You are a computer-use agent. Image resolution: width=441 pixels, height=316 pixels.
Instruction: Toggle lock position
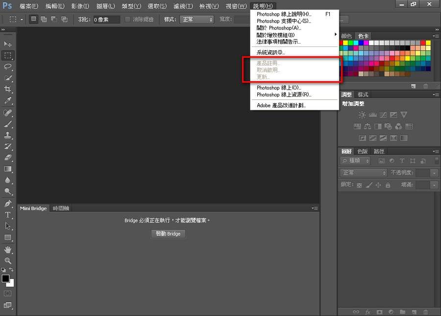pos(378,185)
